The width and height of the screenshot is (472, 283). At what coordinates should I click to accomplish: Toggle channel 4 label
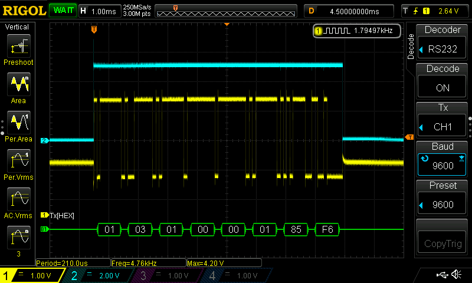pyautogui.click(x=237, y=275)
